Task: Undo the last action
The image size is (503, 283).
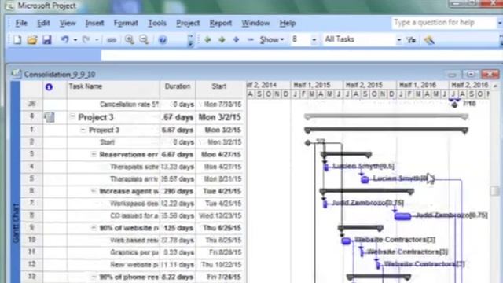Action: 64,40
